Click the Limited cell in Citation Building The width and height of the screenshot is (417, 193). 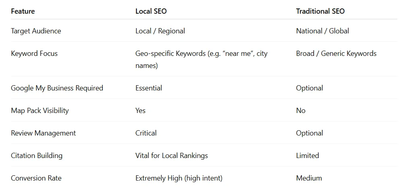308,156
